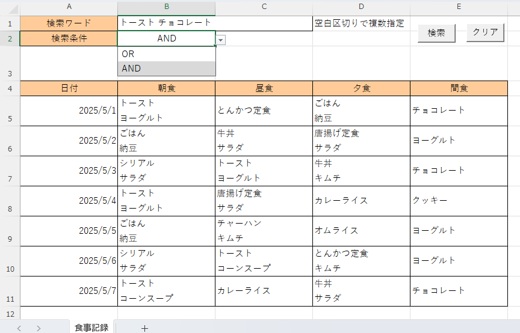Click the ごはん 納豆 dinner cell for 5/1

point(362,111)
